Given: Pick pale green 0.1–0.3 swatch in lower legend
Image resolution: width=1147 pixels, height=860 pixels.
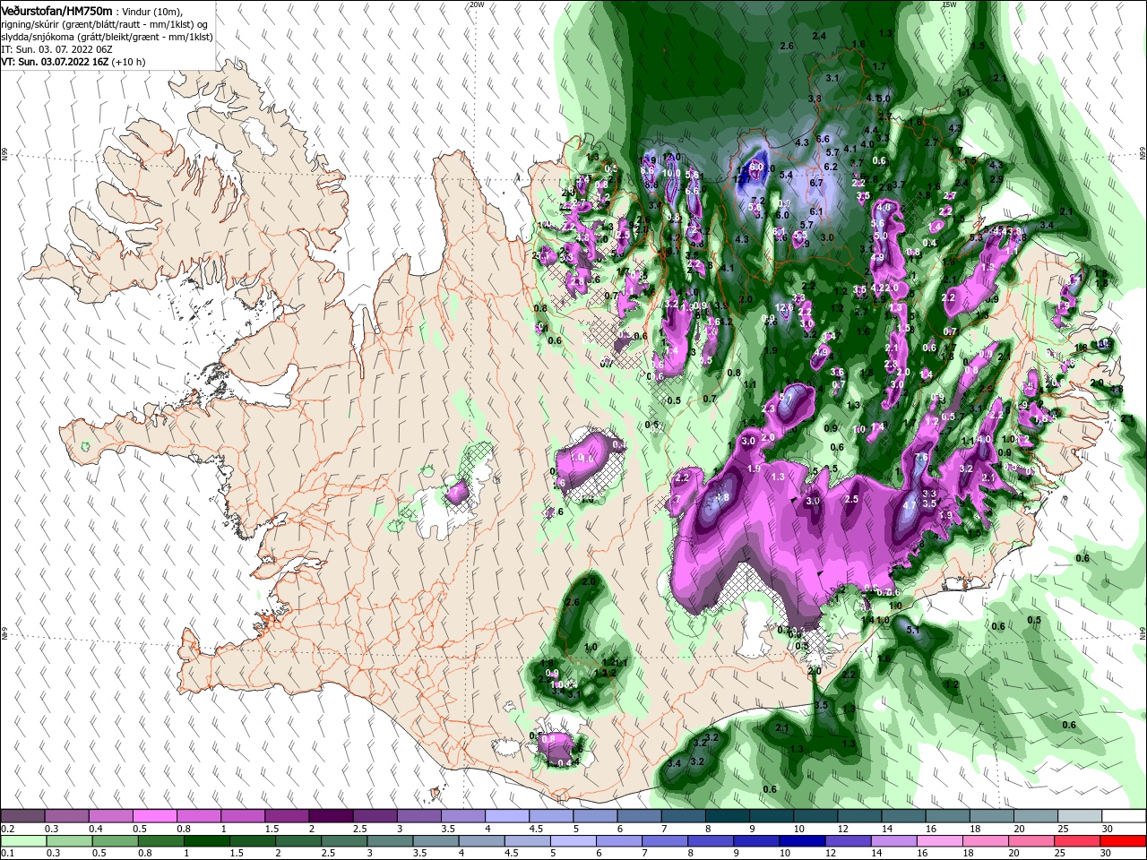Looking at the screenshot, I should point(22,841).
